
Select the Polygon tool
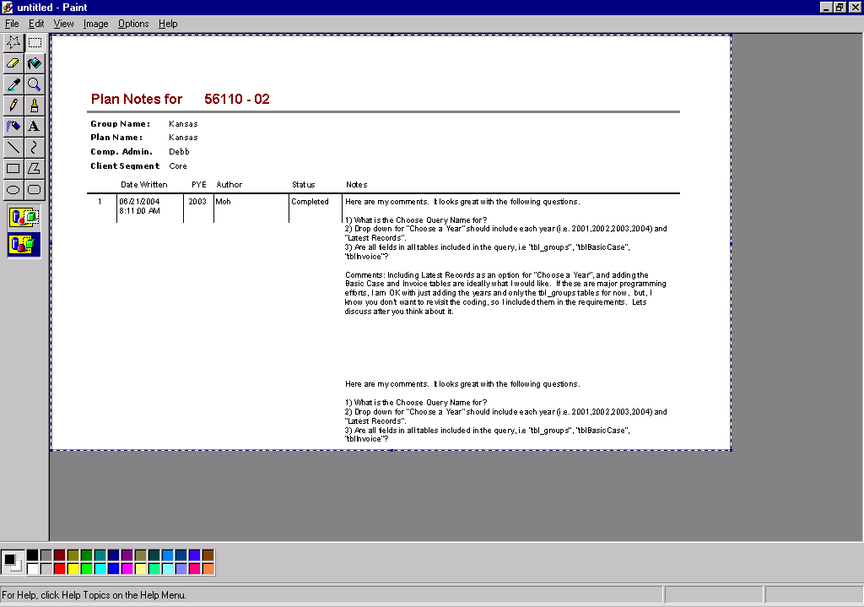[x=34, y=168]
